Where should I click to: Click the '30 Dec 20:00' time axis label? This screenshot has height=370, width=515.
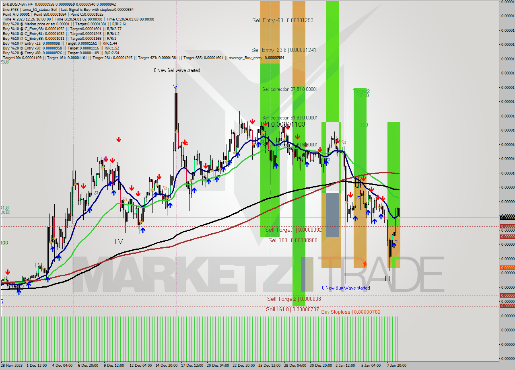(x=321, y=366)
